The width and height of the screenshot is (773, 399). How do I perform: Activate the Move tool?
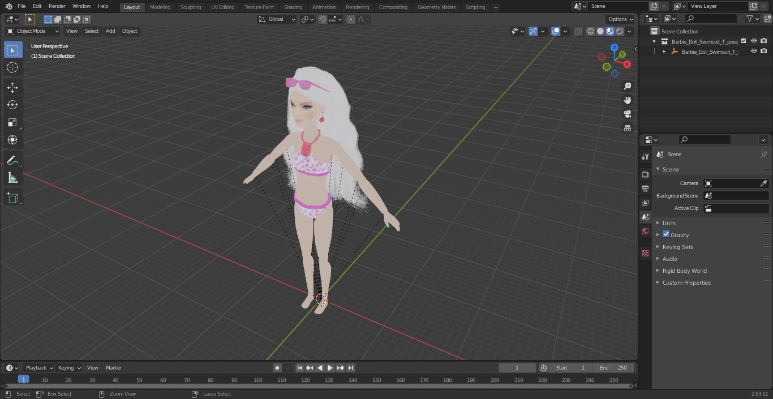point(12,87)
